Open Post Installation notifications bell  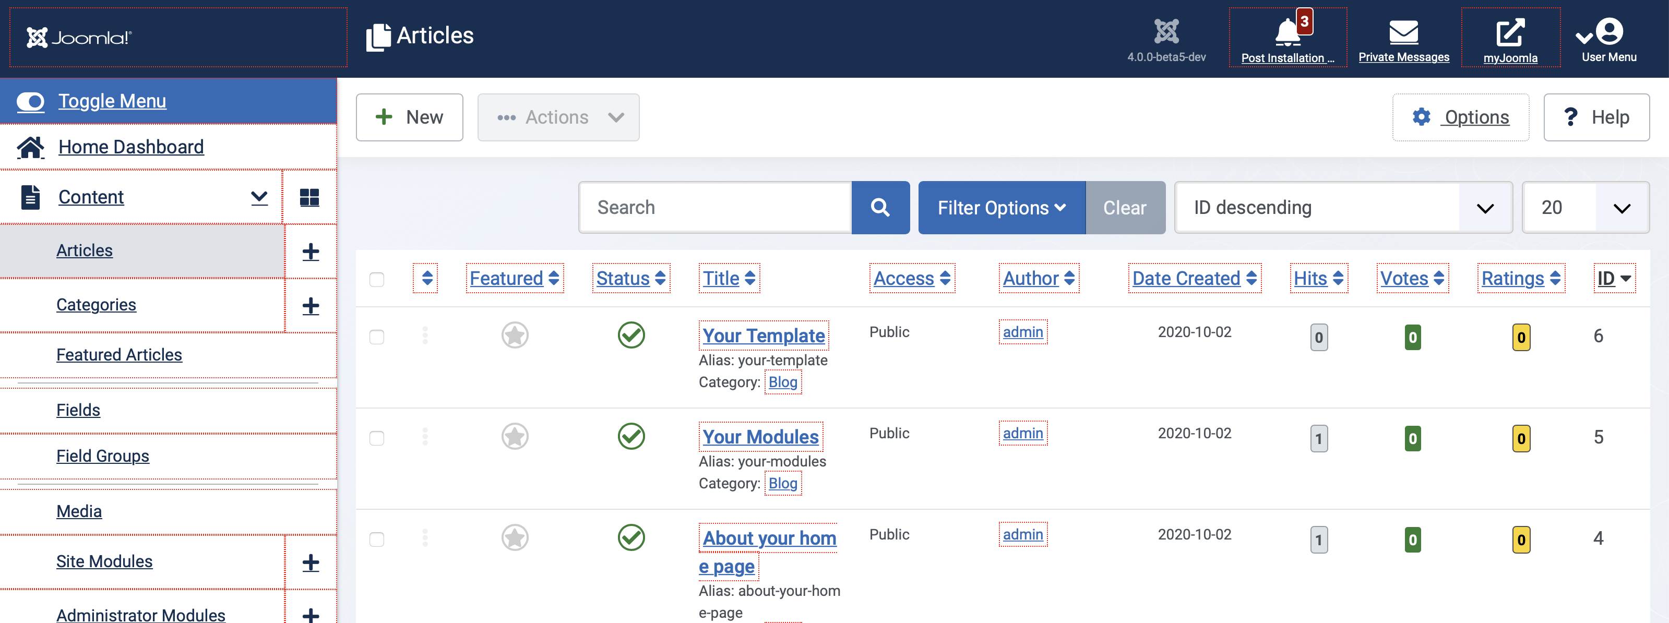point(1287,32)
